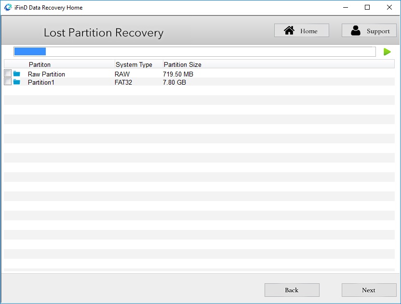This screenshot has width=401, height=304.
Task: Close the iFinD Data Recovery window
Action: pos(389,7)
